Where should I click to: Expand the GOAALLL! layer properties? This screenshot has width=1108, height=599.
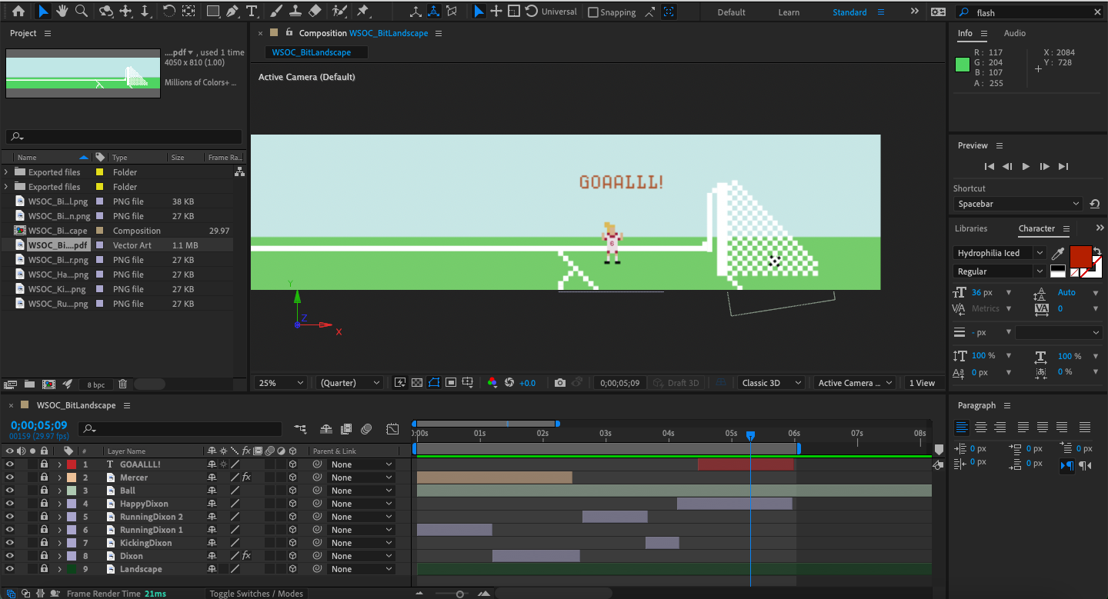coord(59,464)
